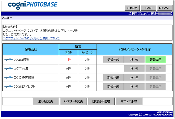Click コグニ共済 message count 0件
This screenshot has height=119, width=175.
[x=87, y=69]
